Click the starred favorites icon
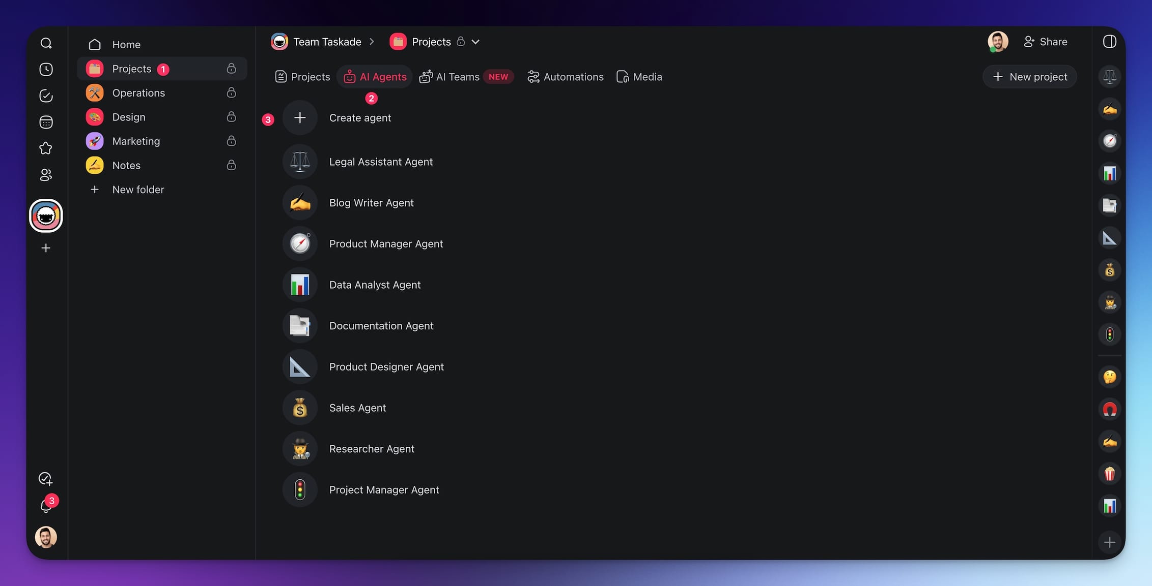 point(46,148)
